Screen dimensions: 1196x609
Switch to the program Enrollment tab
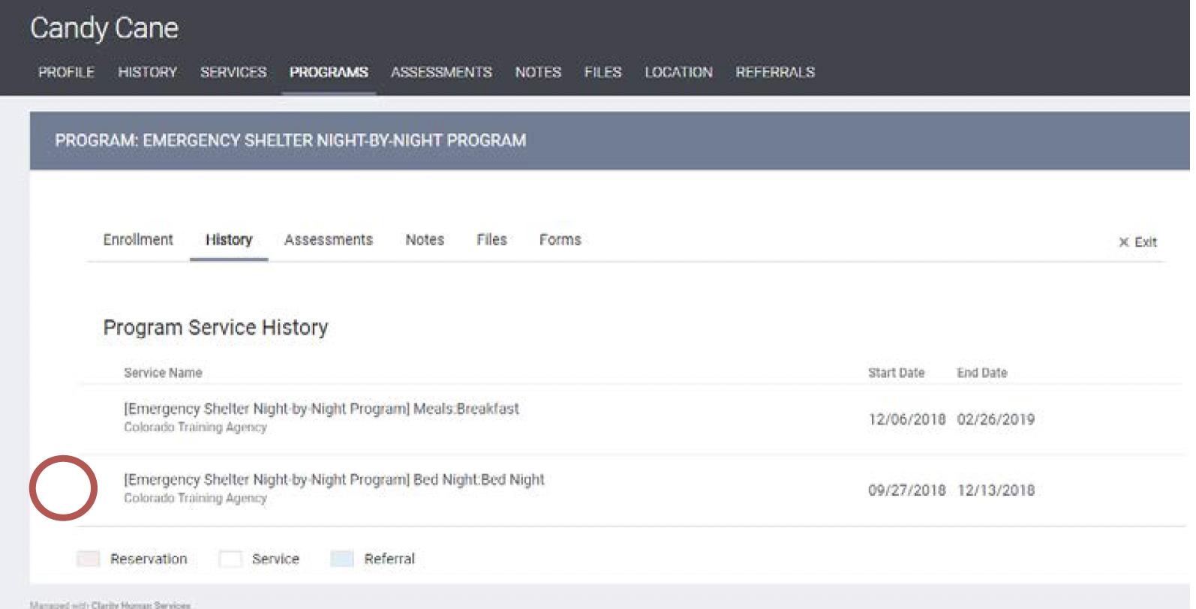click(138, 240)
